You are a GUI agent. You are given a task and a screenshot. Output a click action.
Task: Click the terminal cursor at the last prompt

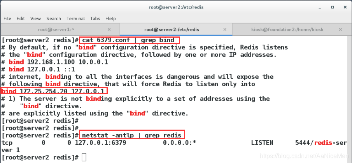(84, 157)
